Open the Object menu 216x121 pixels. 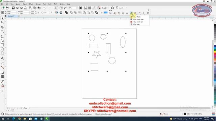(x=25, y=4)
